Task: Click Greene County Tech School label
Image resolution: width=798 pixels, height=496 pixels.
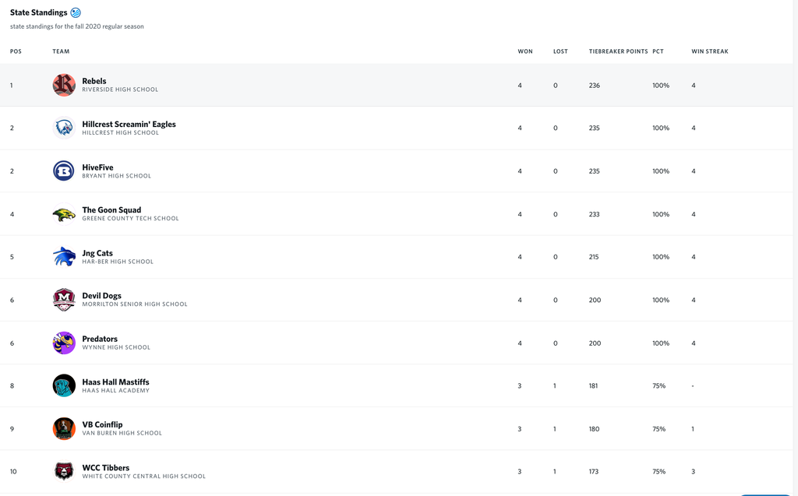Action: (130, 219)
